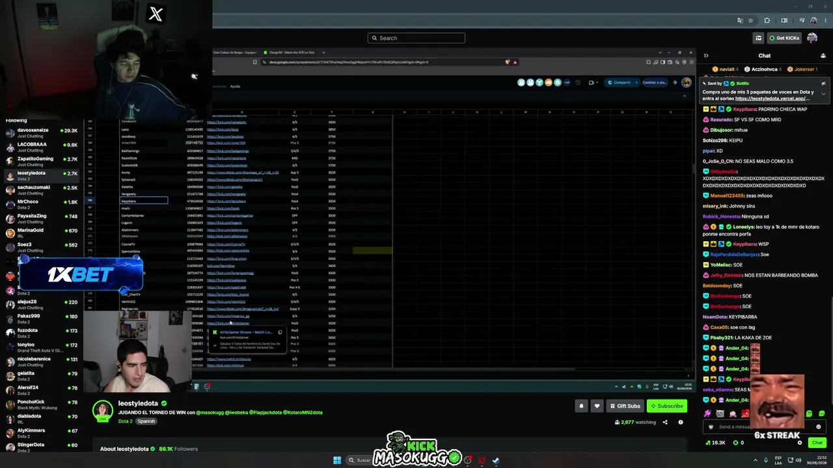Open Pakaz999 channel in sidebar

42,318
